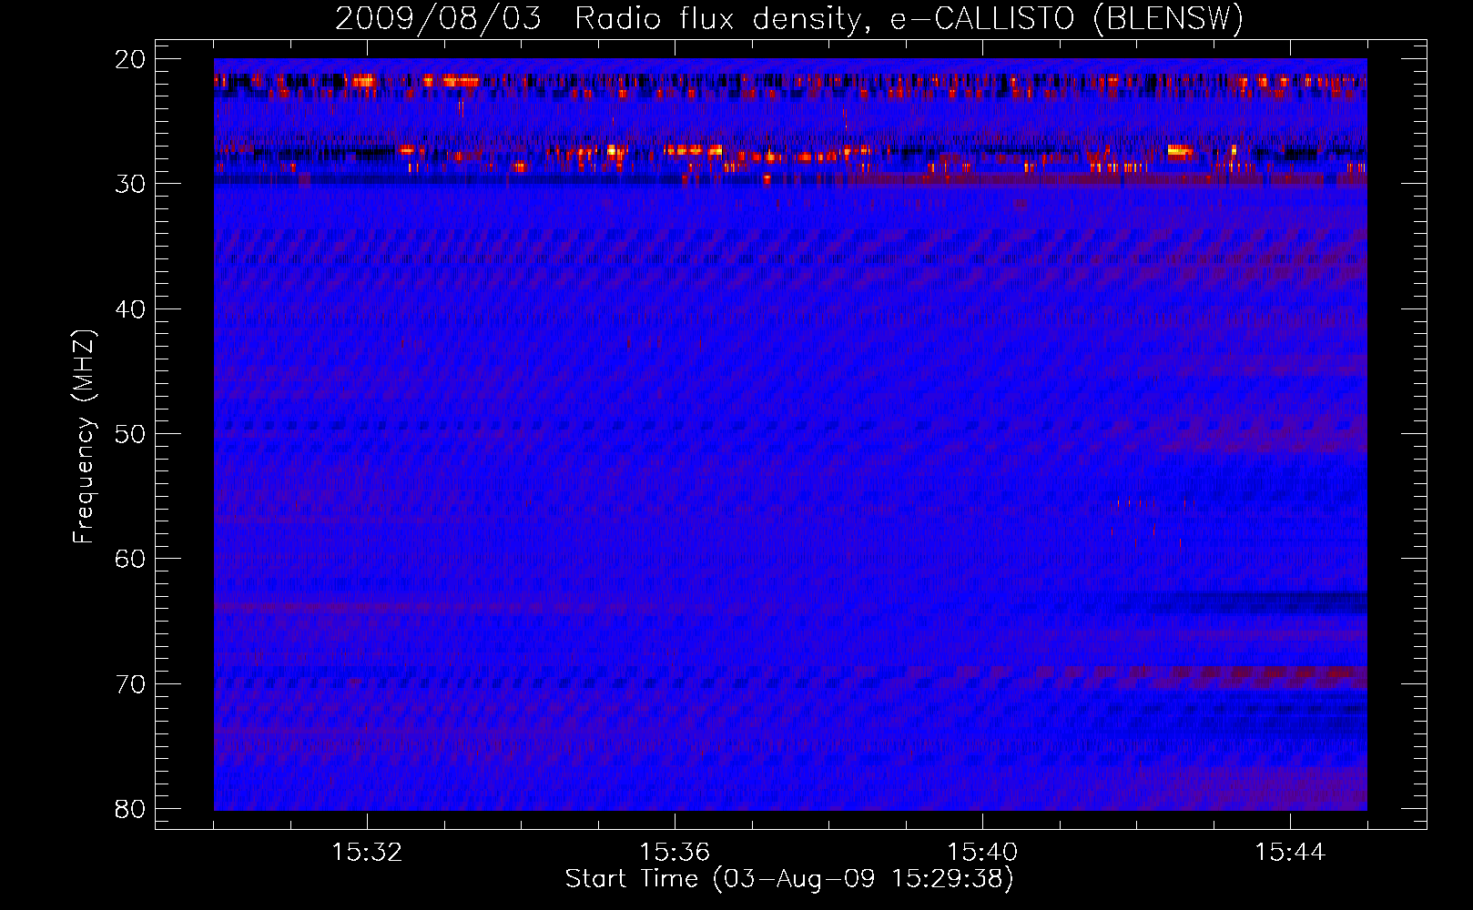Click the 80 frequency tick label
The height and width of the screenshot is (910, 1473).
click(131, 809)
